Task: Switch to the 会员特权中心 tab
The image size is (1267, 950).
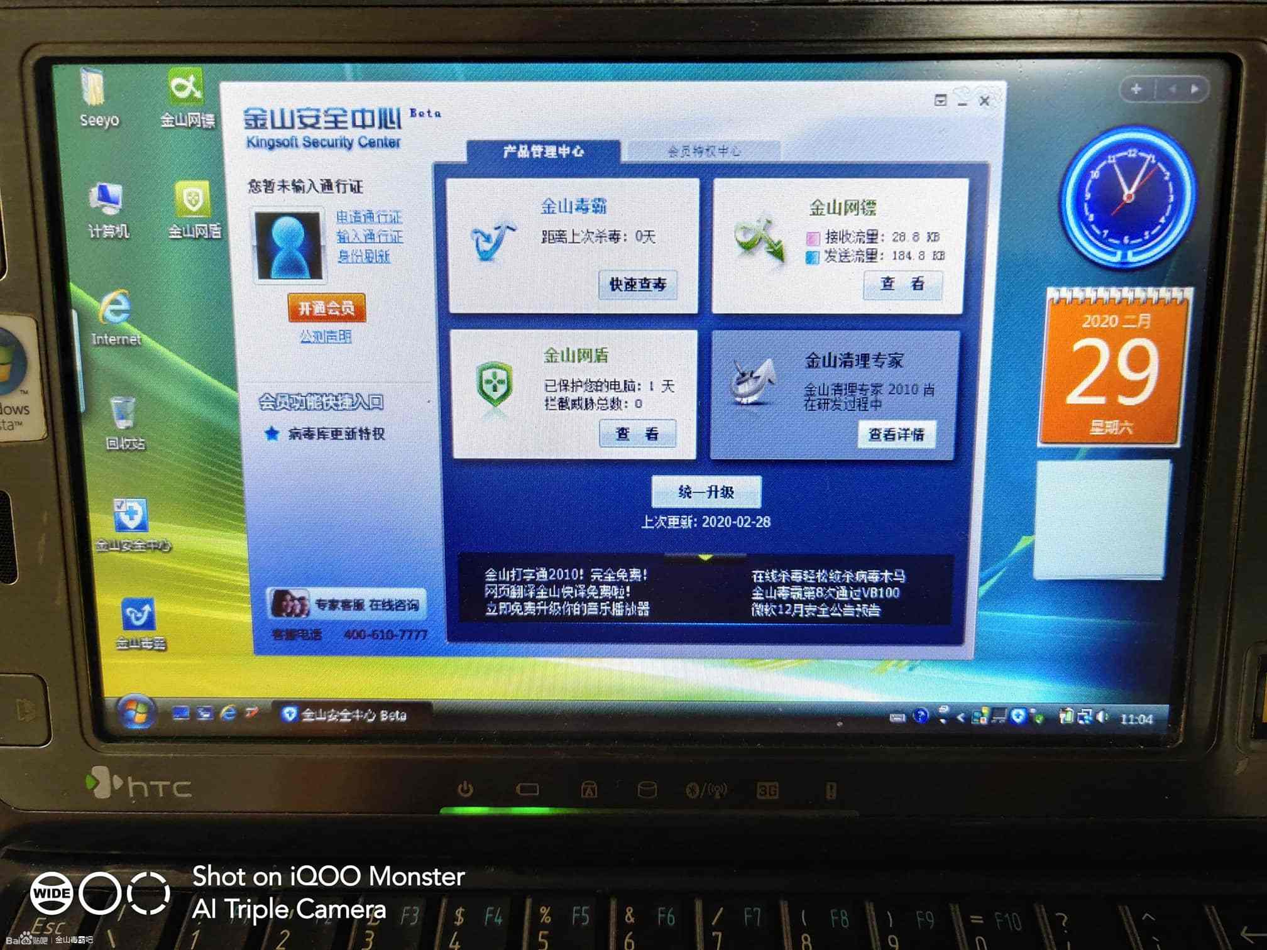Action: coord(704,151)
